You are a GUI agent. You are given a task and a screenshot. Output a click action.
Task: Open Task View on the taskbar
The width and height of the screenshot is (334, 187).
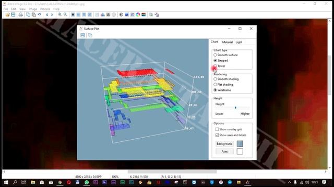pyautogui.click(x=23, y=182)
